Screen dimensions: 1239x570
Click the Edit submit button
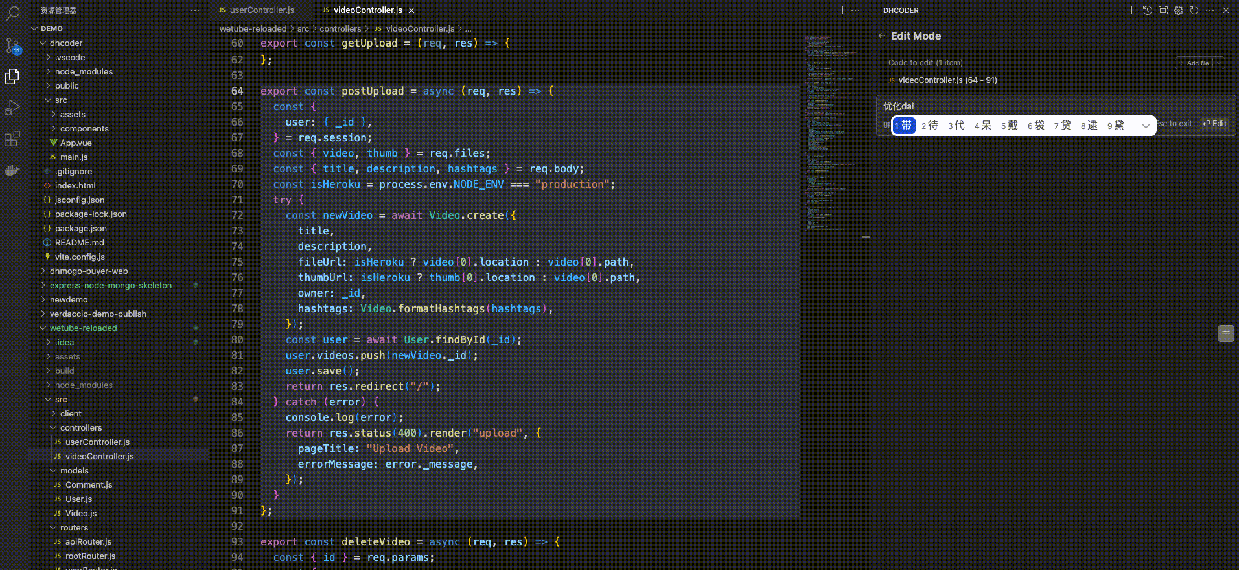(x=1215, y=124)
